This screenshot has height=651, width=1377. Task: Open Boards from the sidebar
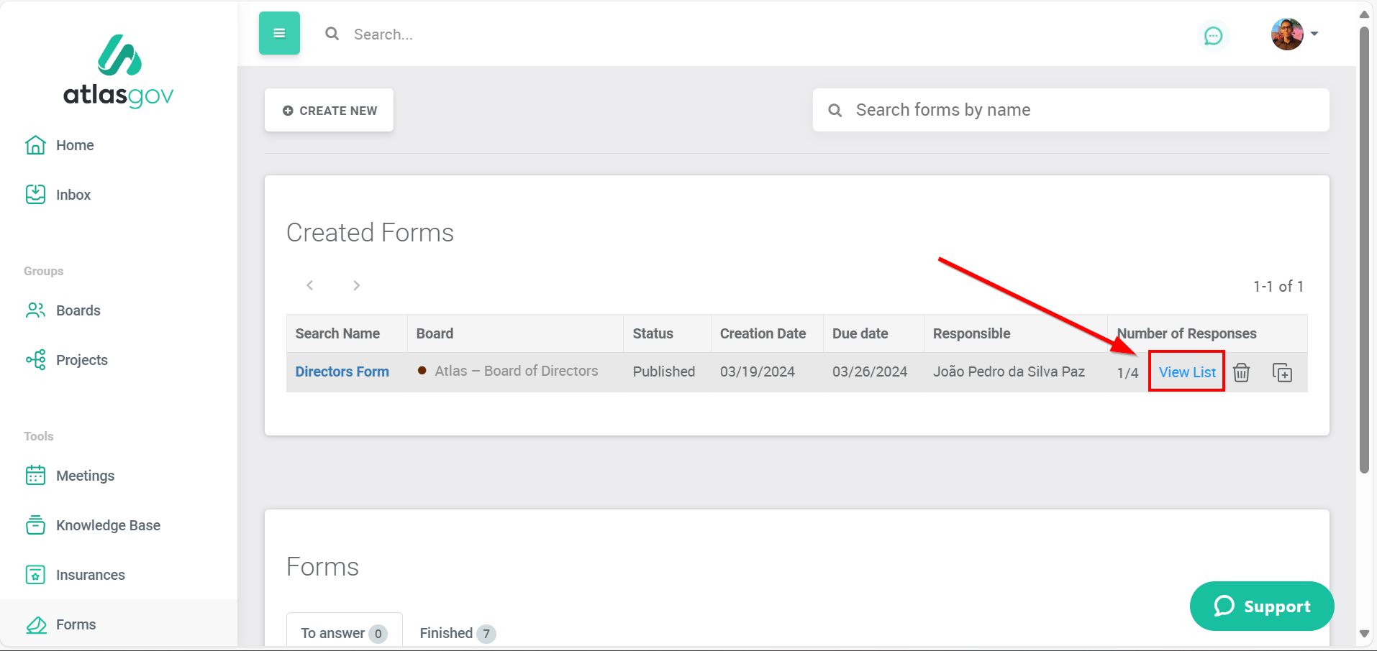[x=78, y=310]
